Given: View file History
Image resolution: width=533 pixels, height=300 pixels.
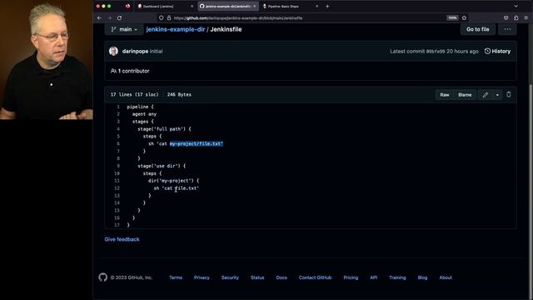Looking at the screenshot, I should click(x=497, y=51).
